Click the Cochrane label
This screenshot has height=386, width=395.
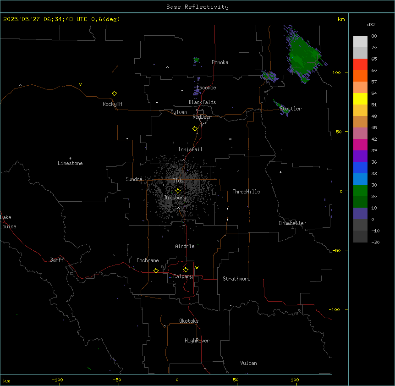tap(148, 260)
